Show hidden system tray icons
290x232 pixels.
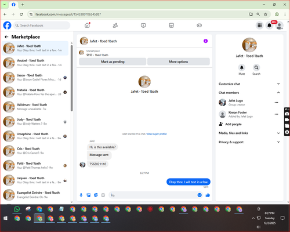pos(253,218)
